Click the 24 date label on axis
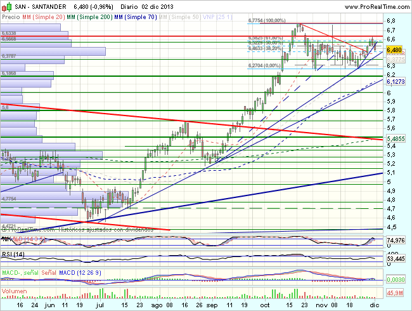412x311 pixels. click(35, 305)
